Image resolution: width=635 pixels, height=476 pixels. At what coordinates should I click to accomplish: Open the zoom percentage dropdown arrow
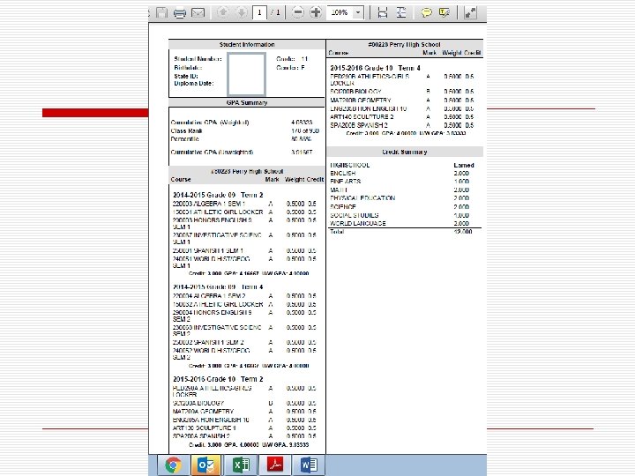[x=358, y=12]
